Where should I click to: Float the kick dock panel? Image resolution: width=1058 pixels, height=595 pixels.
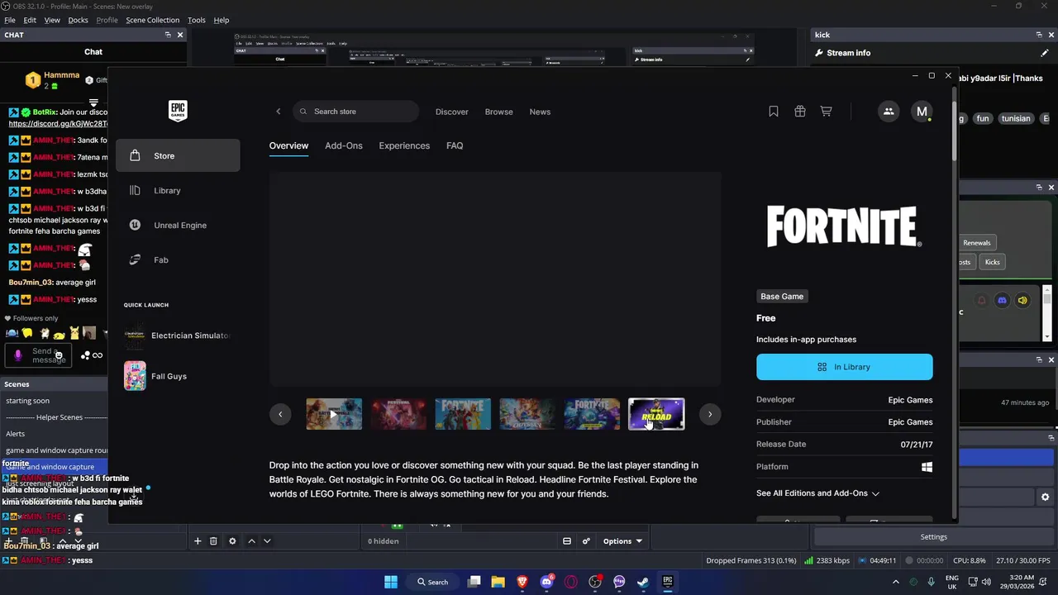tap(1039, 35)
